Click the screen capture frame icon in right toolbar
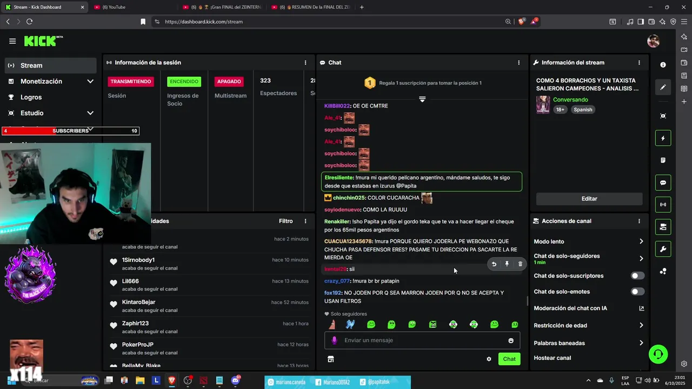 [x=663, y=116]
